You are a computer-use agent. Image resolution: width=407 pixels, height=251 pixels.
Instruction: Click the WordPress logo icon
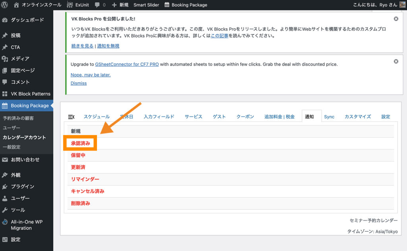[5, 5]
